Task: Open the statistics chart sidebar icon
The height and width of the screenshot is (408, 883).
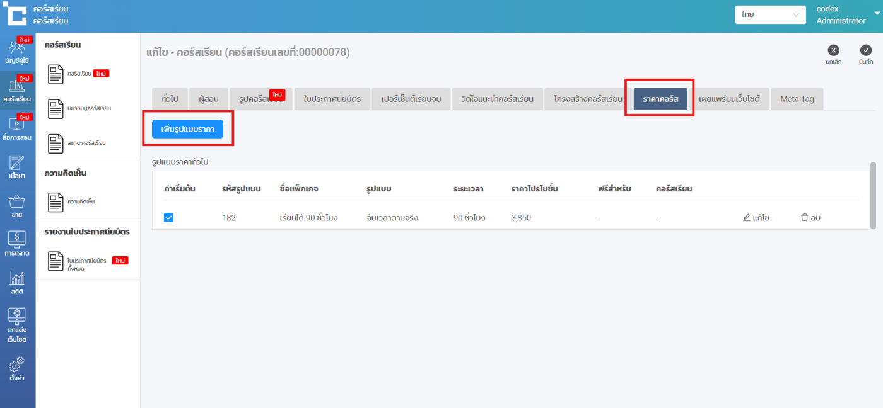Action: click(17, 283)
